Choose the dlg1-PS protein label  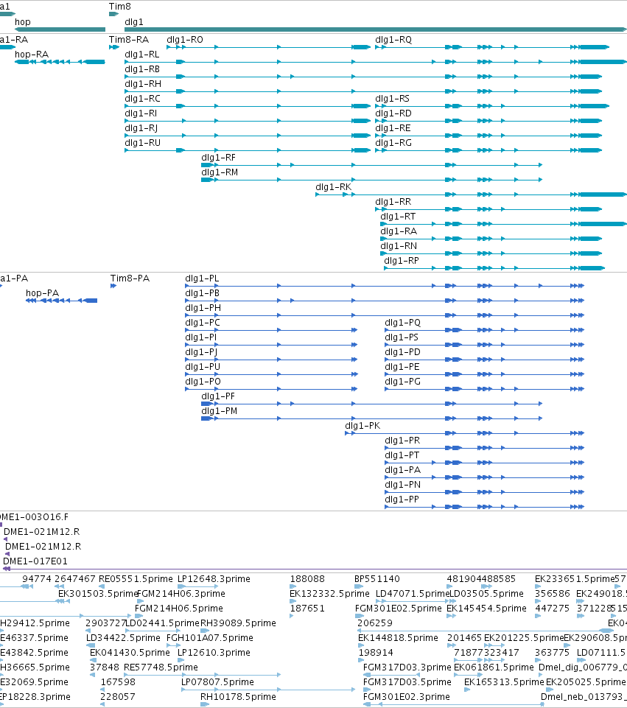(402, 337)
